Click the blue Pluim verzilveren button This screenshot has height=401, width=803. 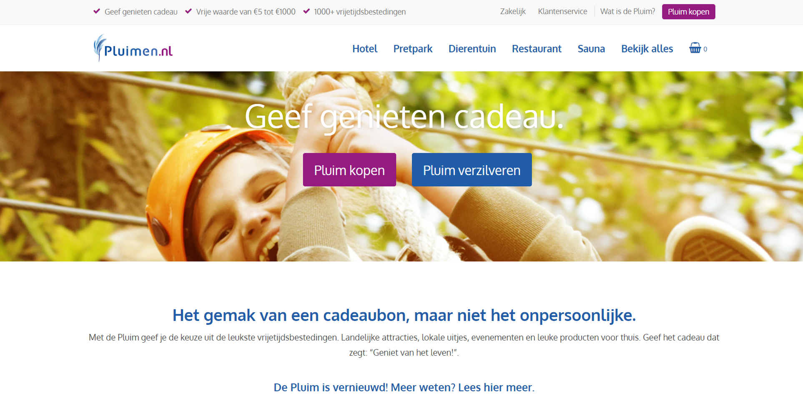point(472,170)
